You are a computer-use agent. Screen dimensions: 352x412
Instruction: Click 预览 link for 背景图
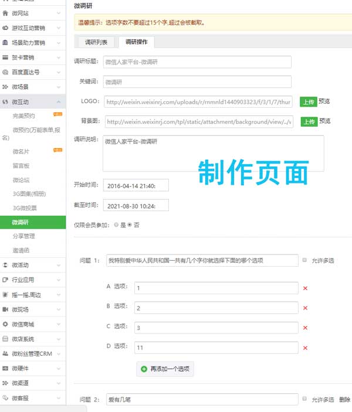click(x=325, y=121)
